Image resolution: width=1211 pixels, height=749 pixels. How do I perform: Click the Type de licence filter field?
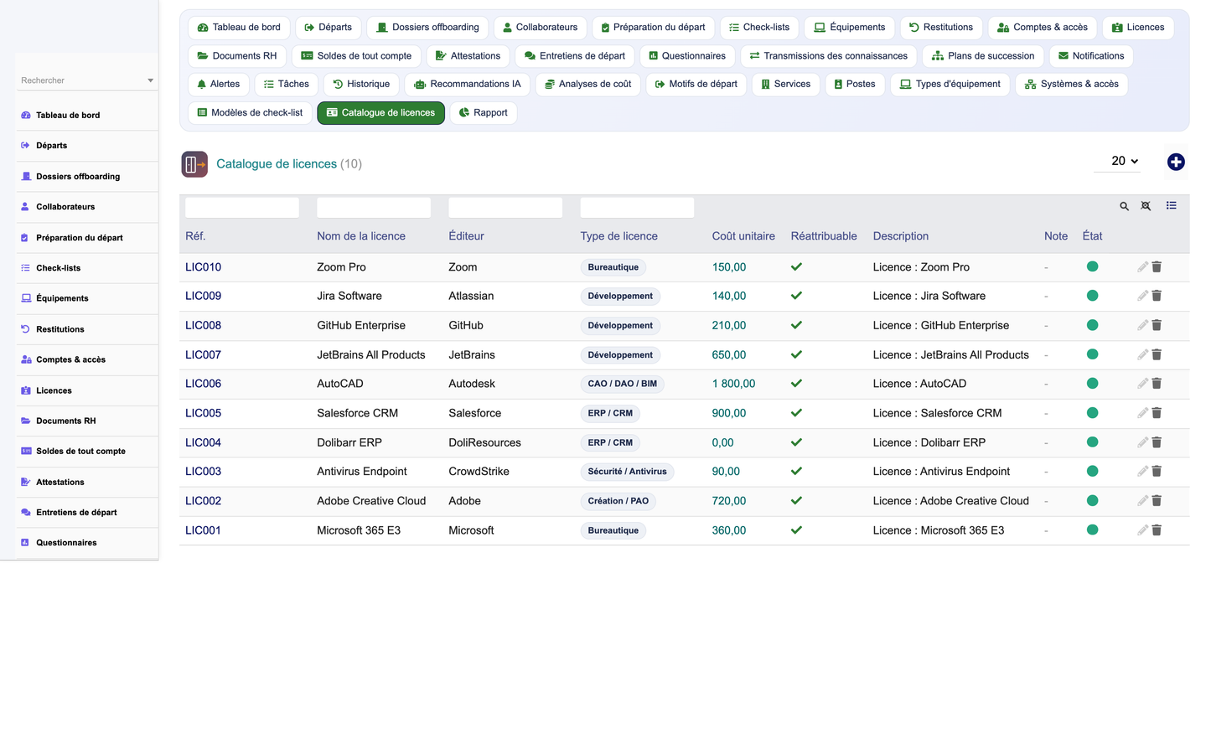tap(637, 208)
